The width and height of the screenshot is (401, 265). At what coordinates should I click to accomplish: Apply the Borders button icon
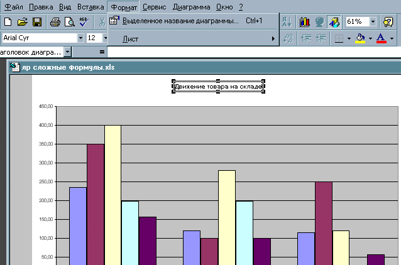339,38
